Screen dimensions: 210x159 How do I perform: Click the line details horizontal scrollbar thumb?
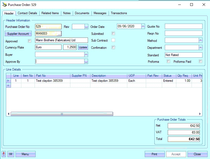click(62, 114)
